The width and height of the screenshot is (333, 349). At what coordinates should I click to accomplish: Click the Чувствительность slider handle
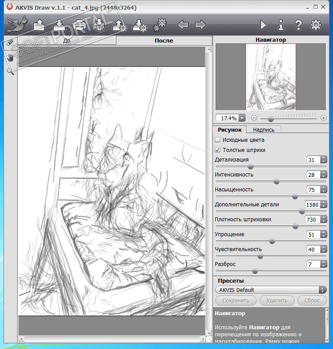click(x=260, y=256)
